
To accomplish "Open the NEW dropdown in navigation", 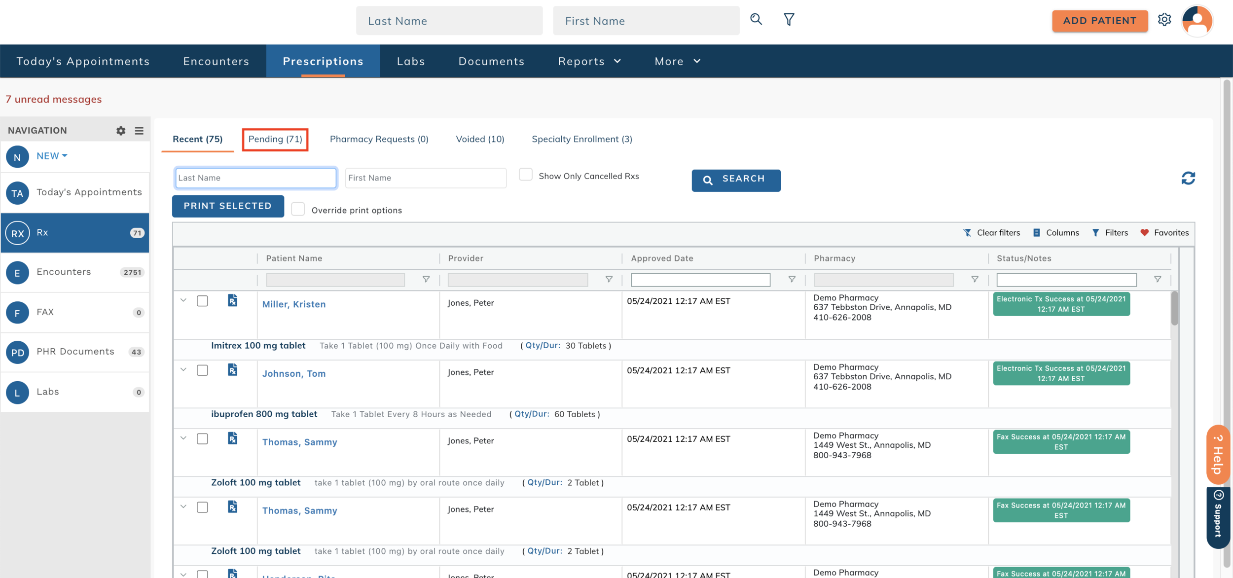I will [x=52, y=156].
